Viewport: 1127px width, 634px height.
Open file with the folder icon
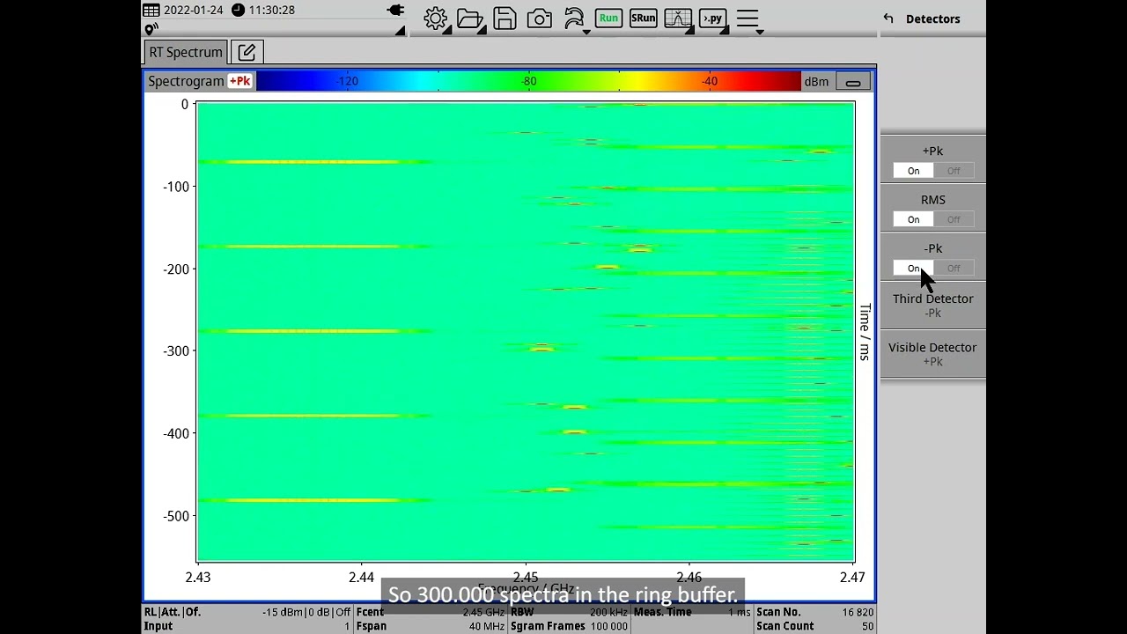pyautogui.click(x=470, y=18)
